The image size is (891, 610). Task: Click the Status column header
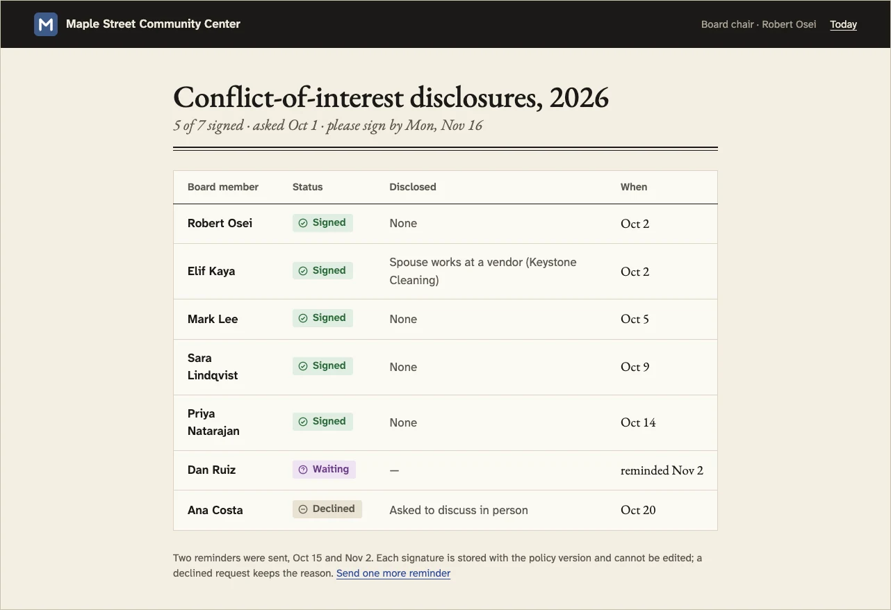tap(307, 187)
